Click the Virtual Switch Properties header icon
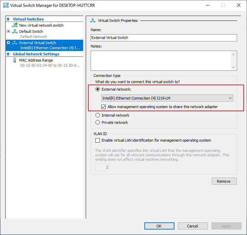This screenshot has height=235, width=247. click(93, 21)
